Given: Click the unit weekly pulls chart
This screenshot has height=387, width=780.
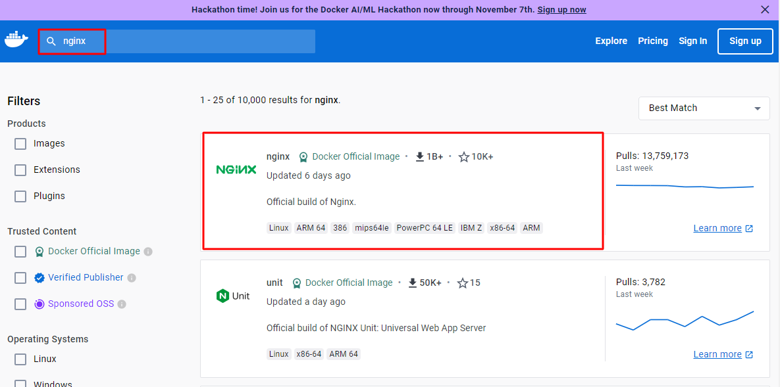Looking at the screenshot, I should click(685, 321).
